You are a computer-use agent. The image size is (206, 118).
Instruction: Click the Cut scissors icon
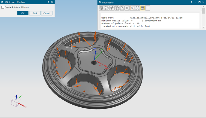click(x=112, y=8)
